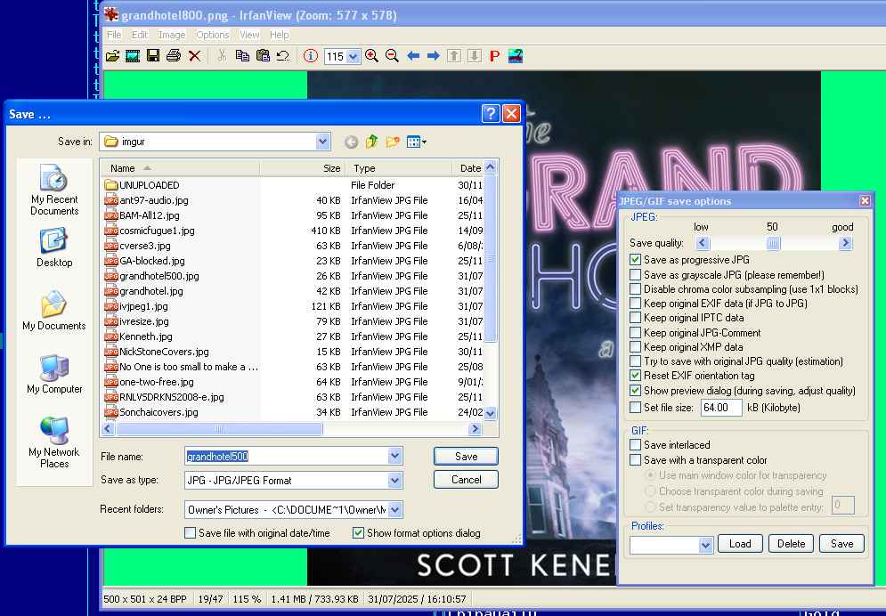
Task: Enable GIF Save interlaced checkbox
Action: [x=635, y=445]
